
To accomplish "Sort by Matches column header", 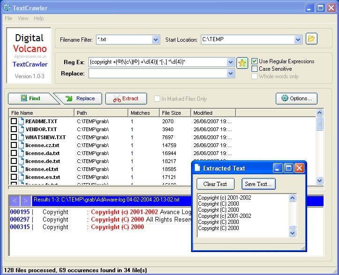I will point(144,113).
